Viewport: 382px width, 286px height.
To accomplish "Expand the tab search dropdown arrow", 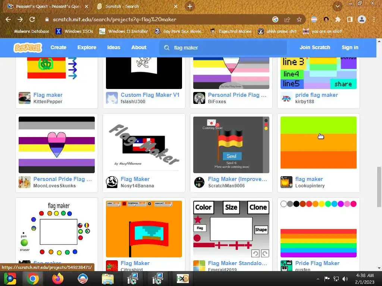I will 337,6.
